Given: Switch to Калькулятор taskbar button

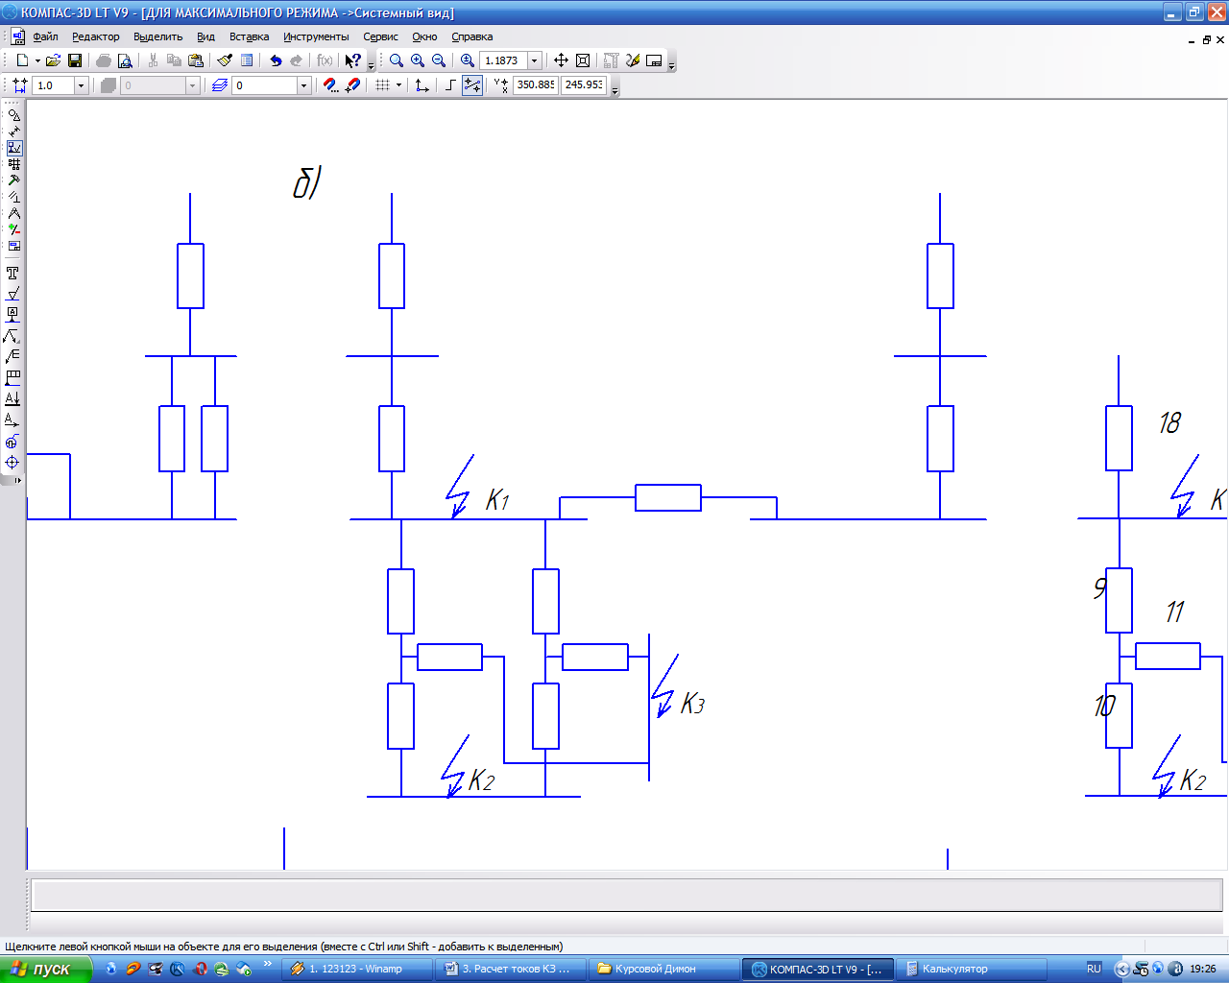Looking at the screenshot, I should [970, 969].
